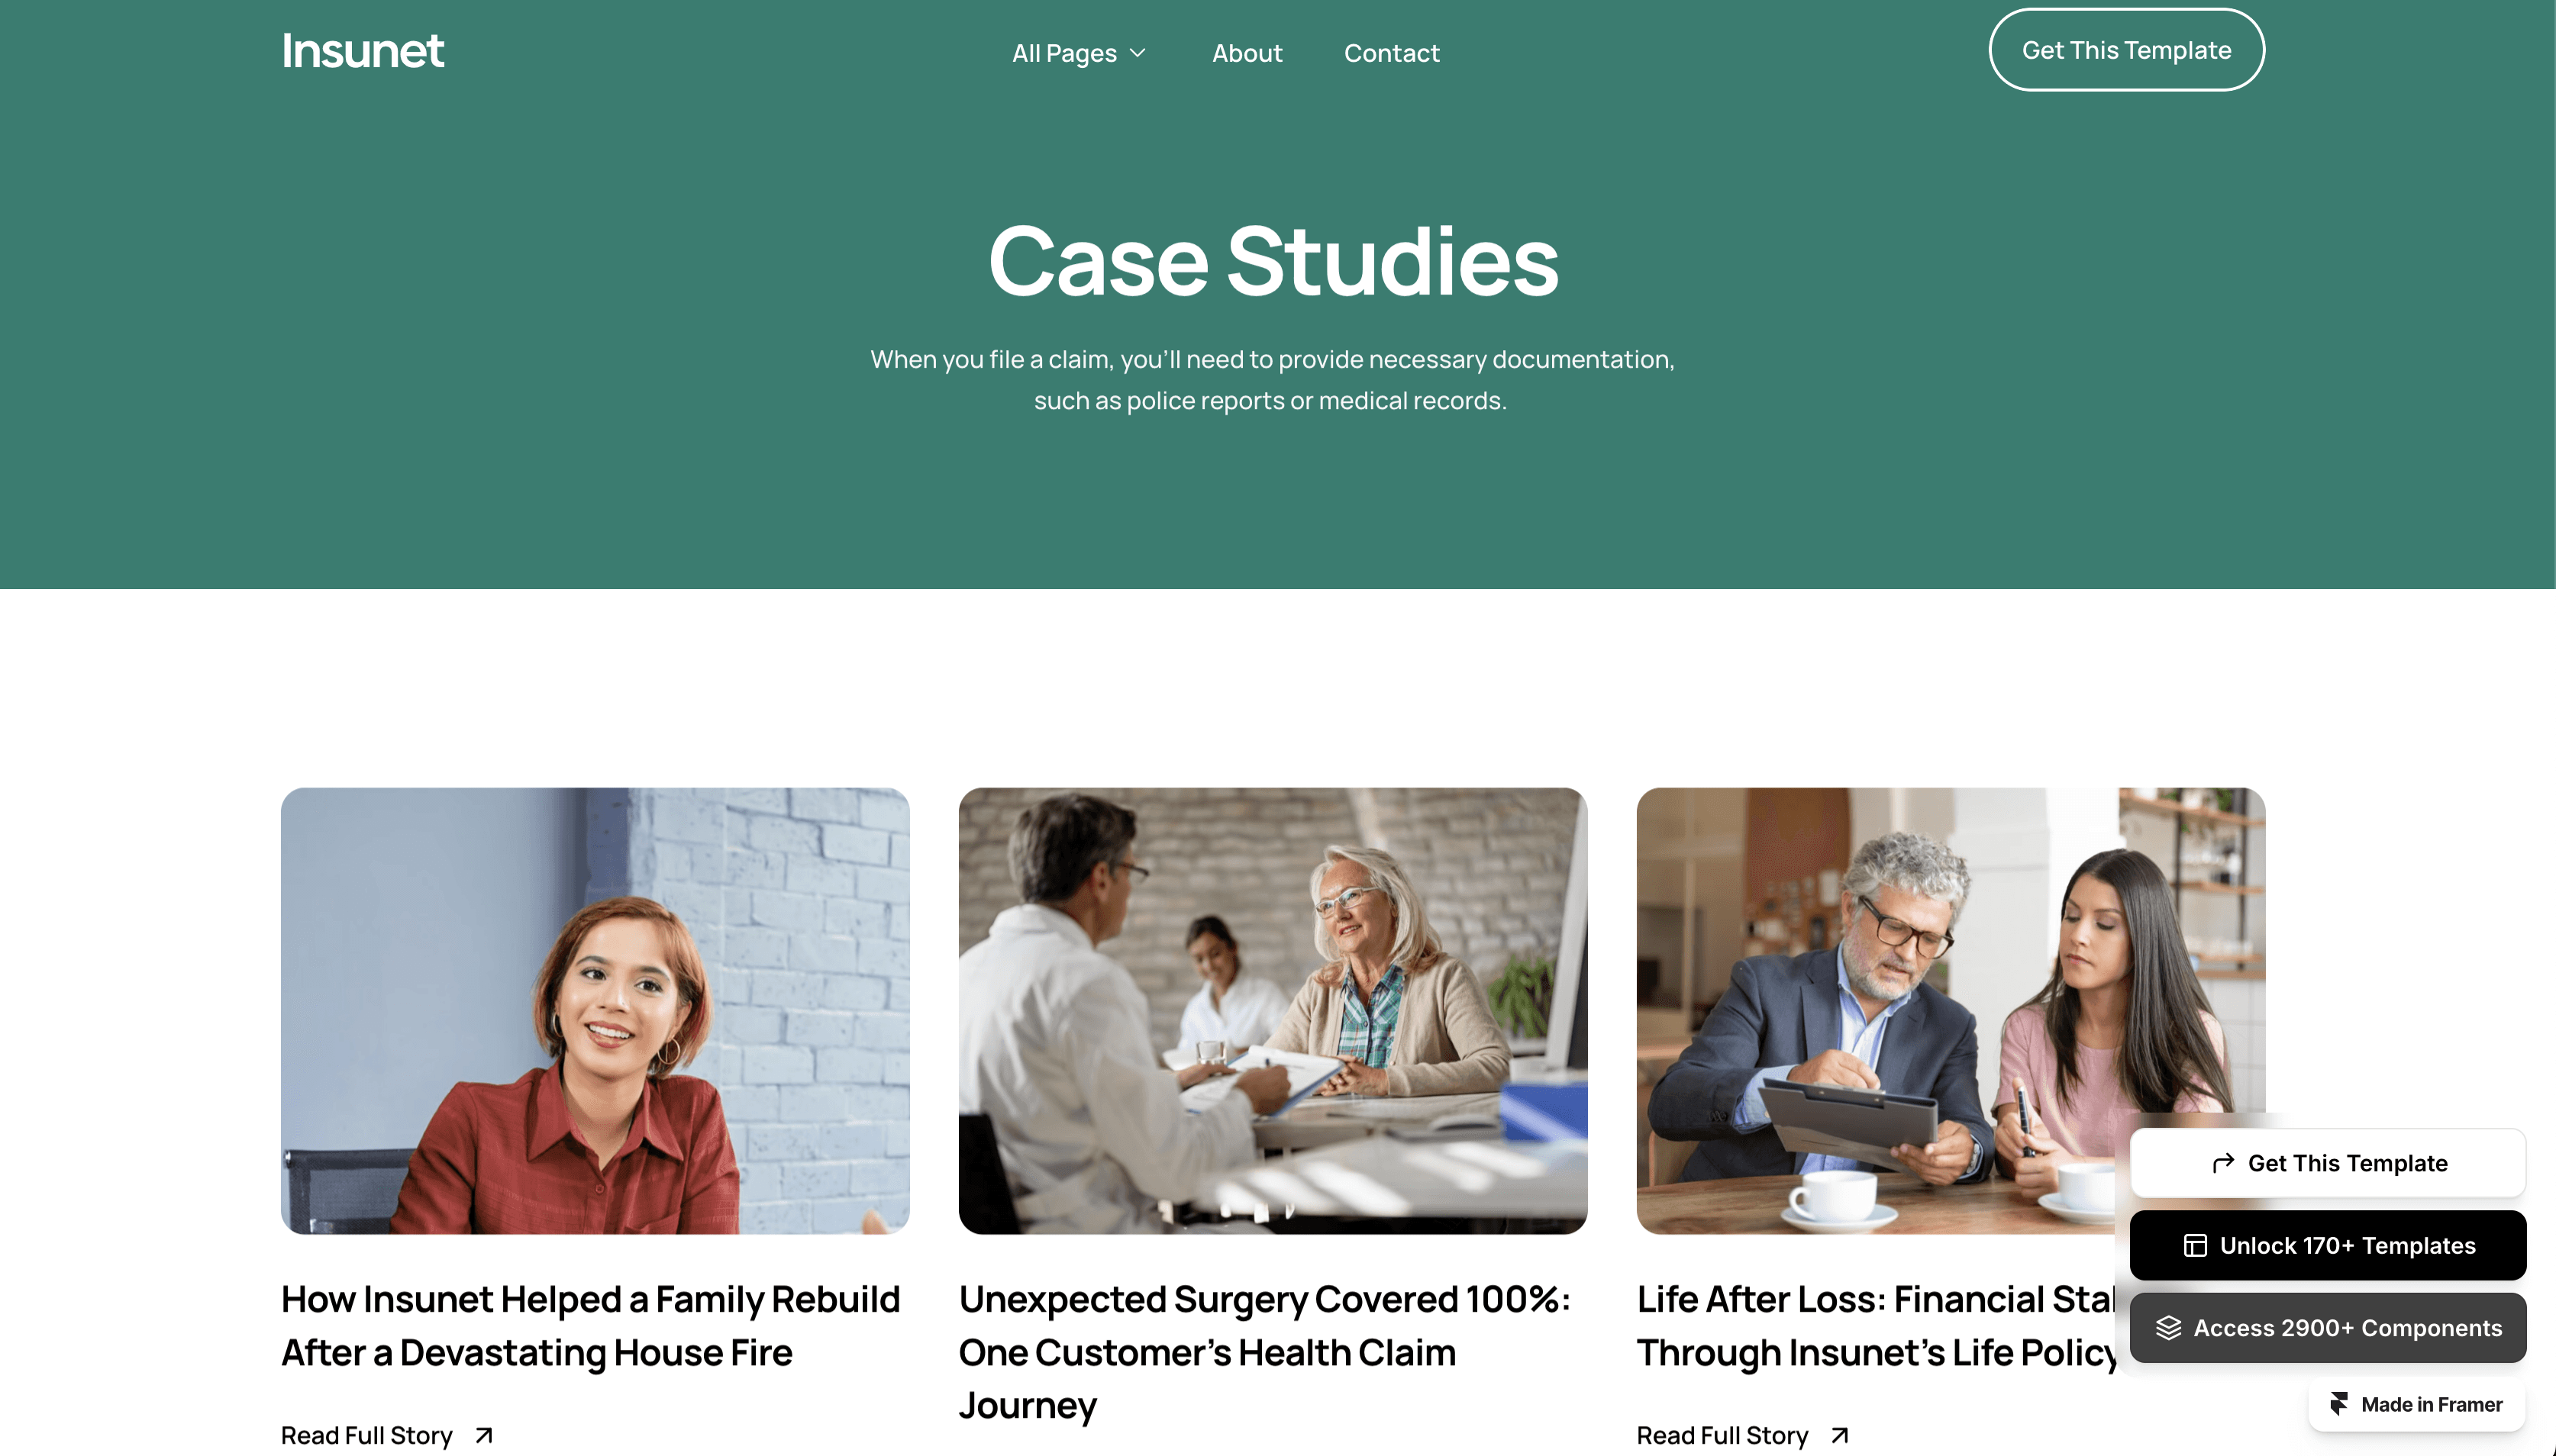
Task: Open the All Pages menu
Action: coord(1079,53)
